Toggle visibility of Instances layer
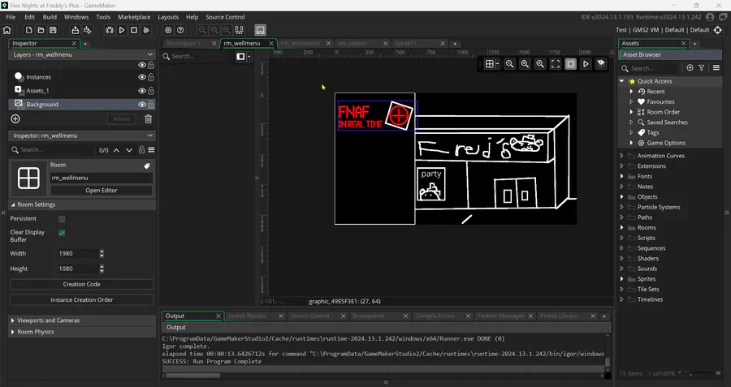 tap(142, 77)
